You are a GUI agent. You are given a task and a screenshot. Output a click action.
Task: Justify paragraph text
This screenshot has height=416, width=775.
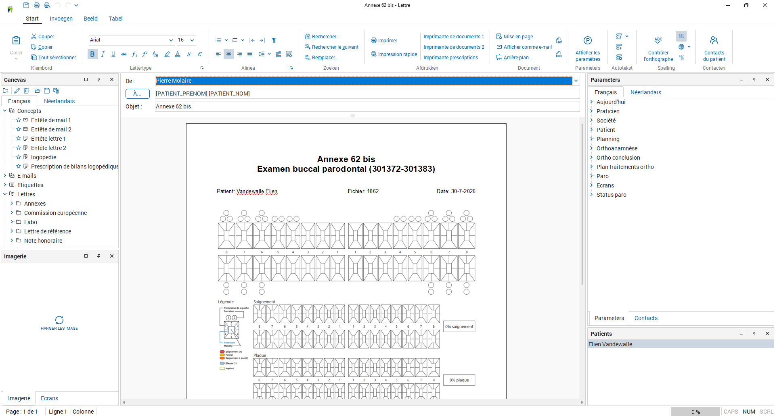[250, 54]
